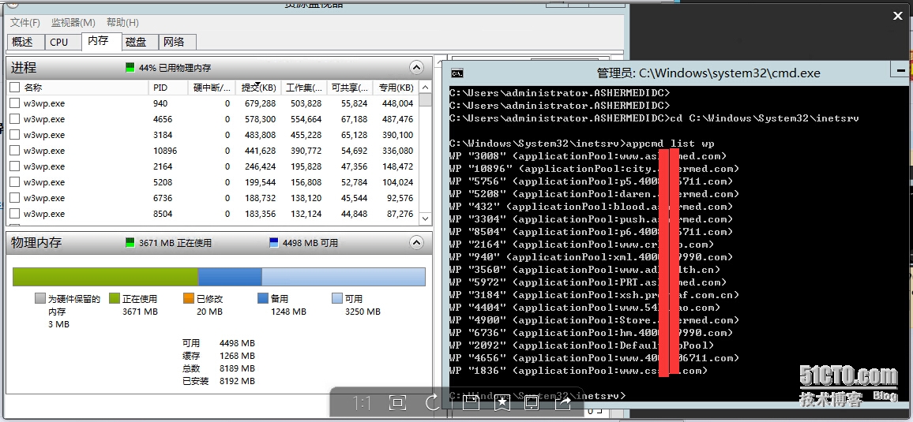Sort by the 专用(KB) column header
This screenshot has height=422, width=913.
[x=396, y=88]
